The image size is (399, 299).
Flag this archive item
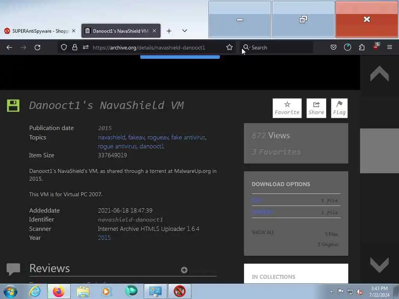tap(339, 108)
